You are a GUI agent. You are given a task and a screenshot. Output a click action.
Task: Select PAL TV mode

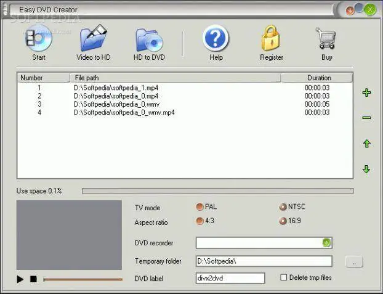pyautogui.click(x=200, y=207)
